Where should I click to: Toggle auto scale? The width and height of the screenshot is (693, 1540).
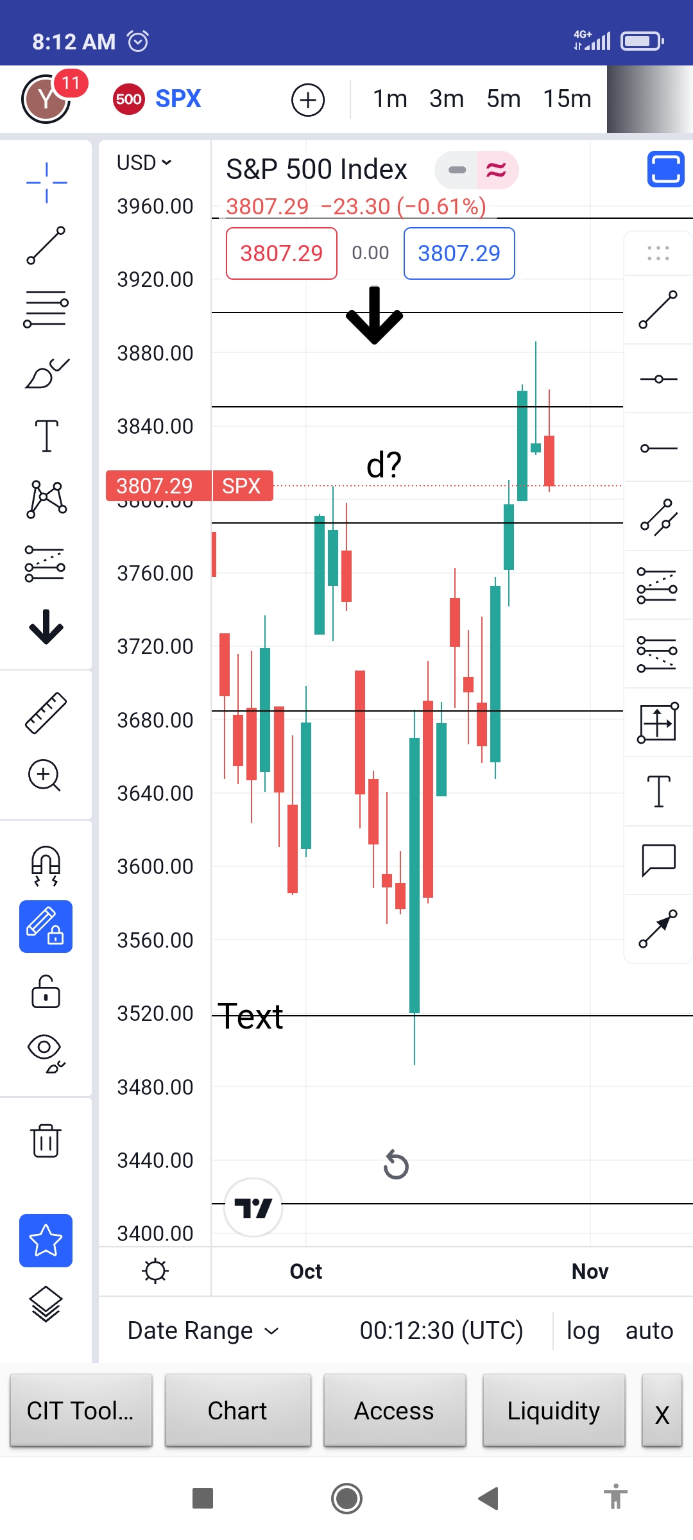click(x=649, y=1331)
